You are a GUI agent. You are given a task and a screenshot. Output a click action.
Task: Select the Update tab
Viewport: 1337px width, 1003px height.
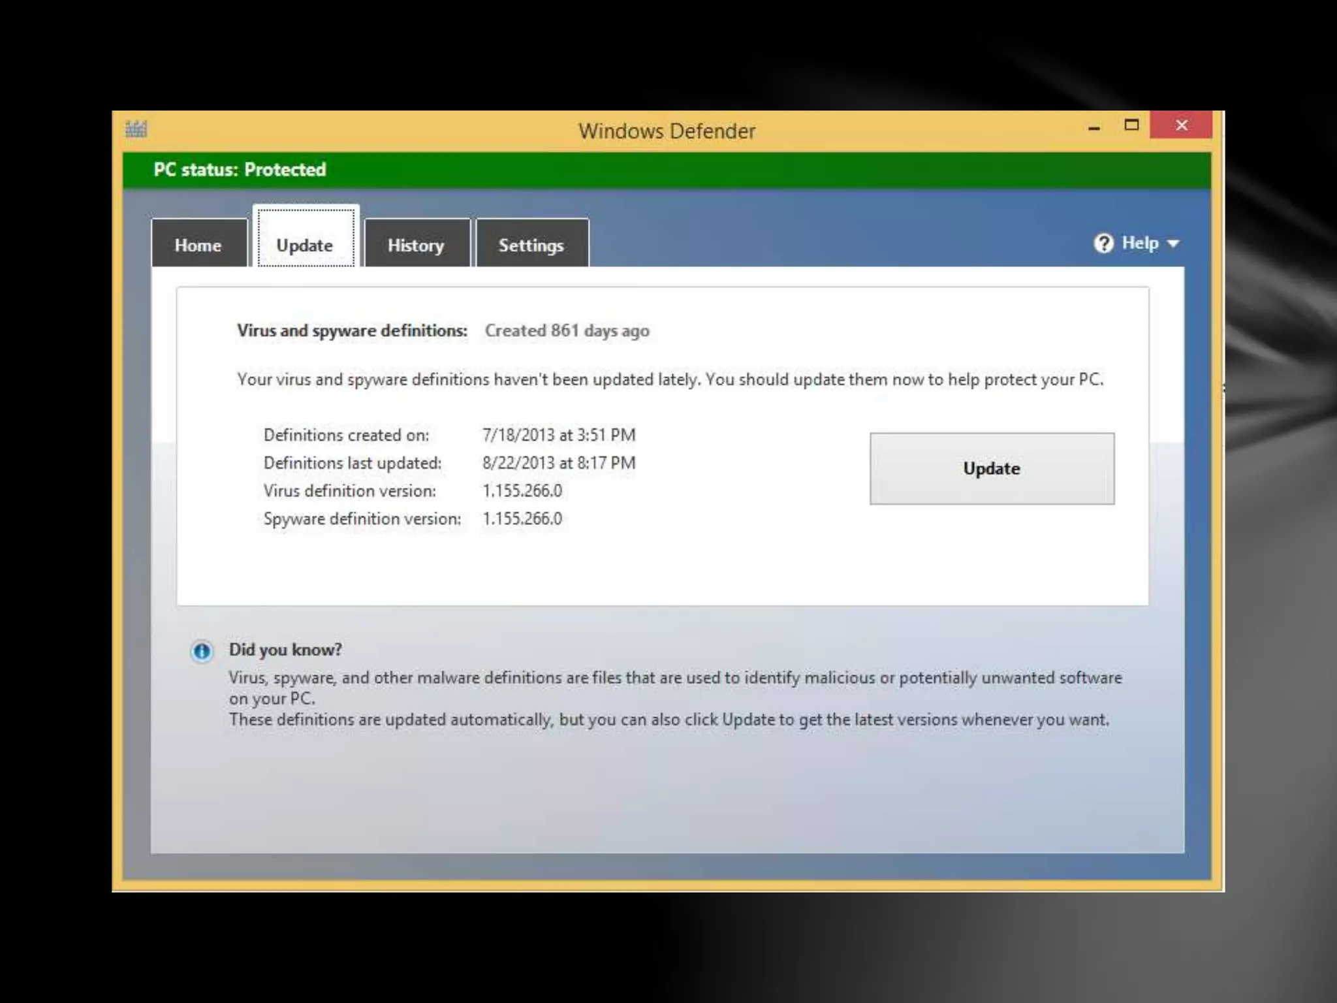point(305,246)
